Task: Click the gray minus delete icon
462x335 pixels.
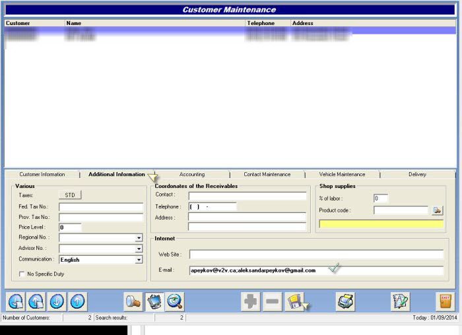Action: 272,301
